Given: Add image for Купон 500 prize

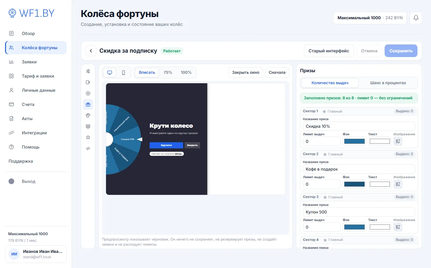Looking at the screenshot, I should 398,227.
